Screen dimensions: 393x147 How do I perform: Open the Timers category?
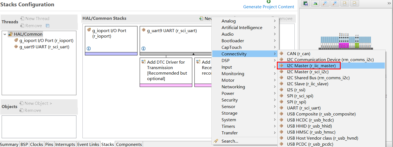pyautogui.click(x=245, y=126)
